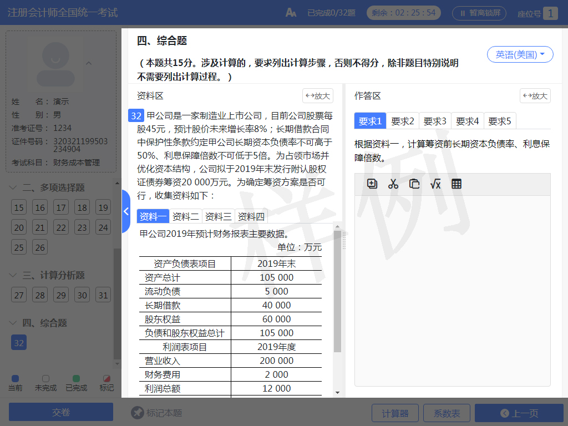Viewport: 568px width, 426px height.
Task: Collapse the 三、计算分析题 section
Action: [14, 275]
